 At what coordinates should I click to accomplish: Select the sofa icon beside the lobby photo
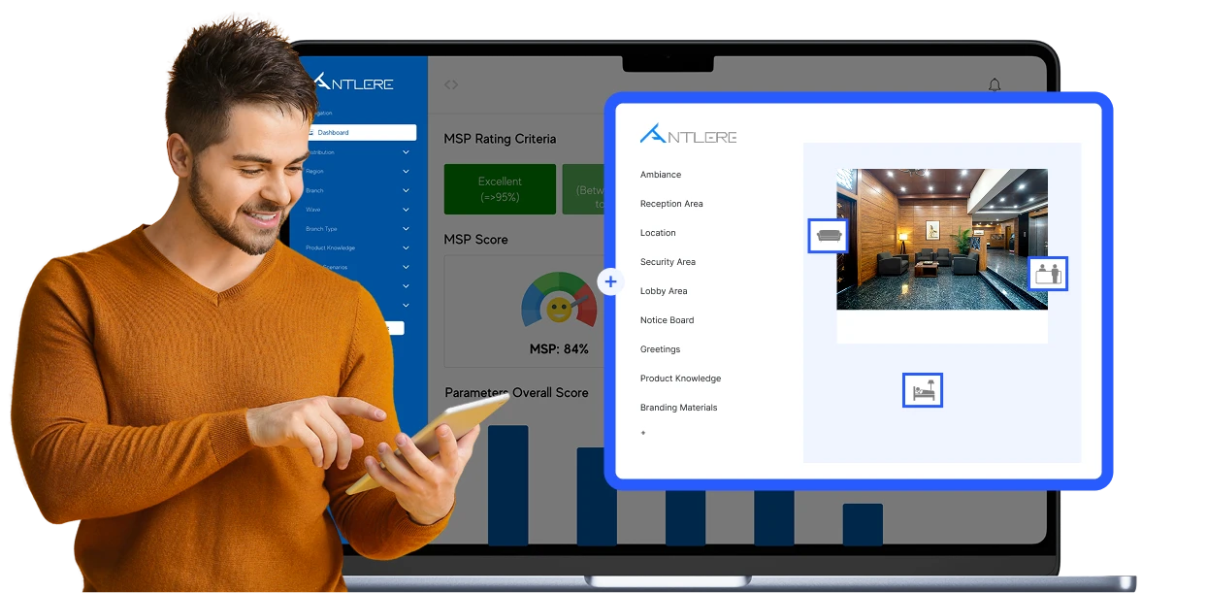[x=828, y=236]
